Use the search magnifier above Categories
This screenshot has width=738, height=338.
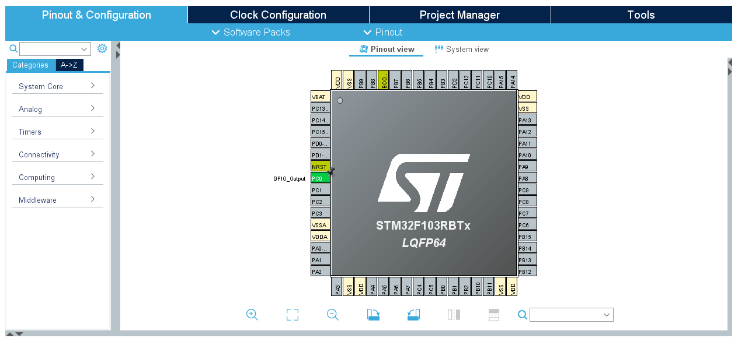pos(13,48)
